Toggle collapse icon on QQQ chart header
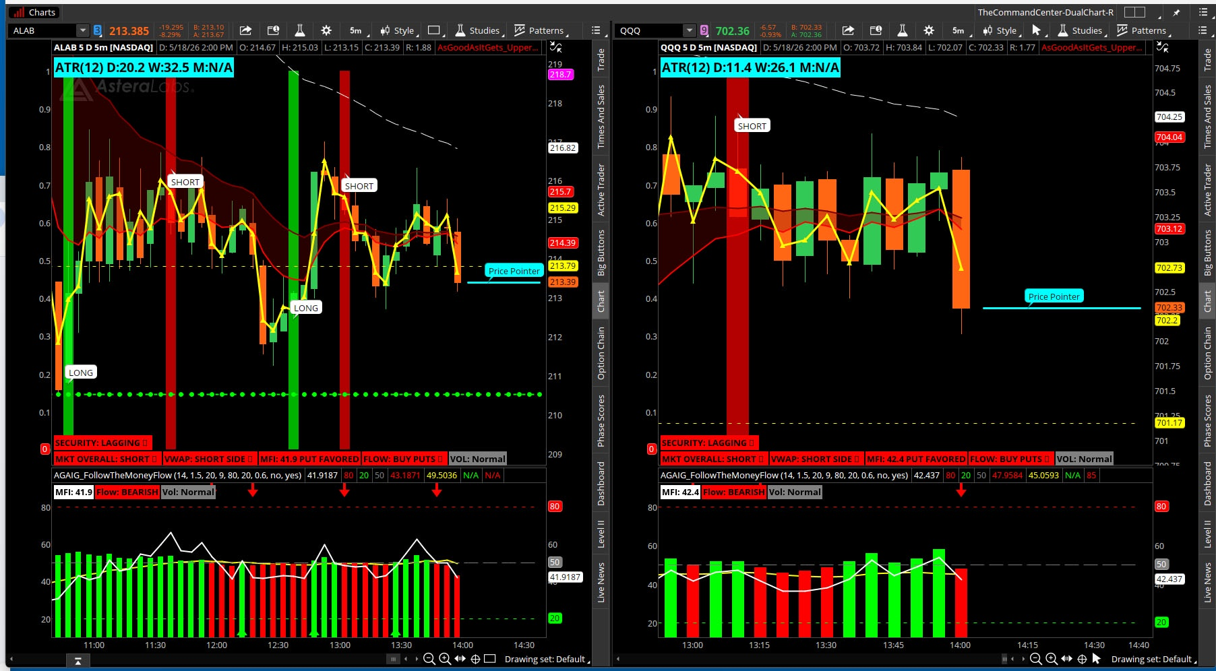 [1163, 47]
